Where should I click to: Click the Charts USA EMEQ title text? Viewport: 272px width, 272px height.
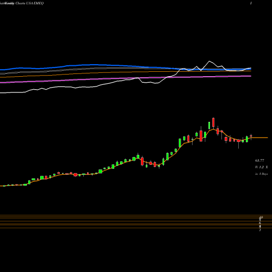click(x=29, y=3)
